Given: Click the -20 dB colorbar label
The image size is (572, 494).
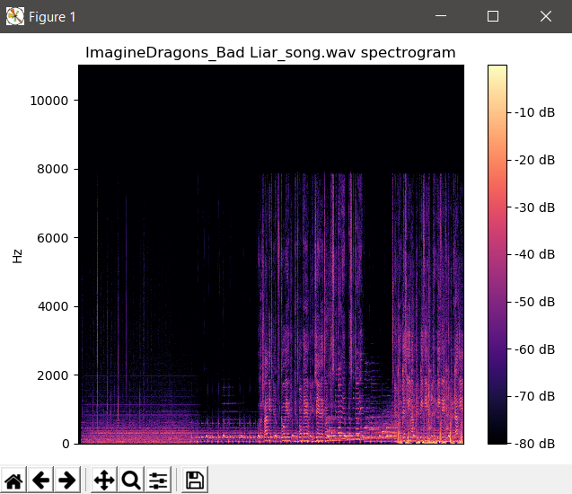Looking at the screenshot, I should 535,160.
